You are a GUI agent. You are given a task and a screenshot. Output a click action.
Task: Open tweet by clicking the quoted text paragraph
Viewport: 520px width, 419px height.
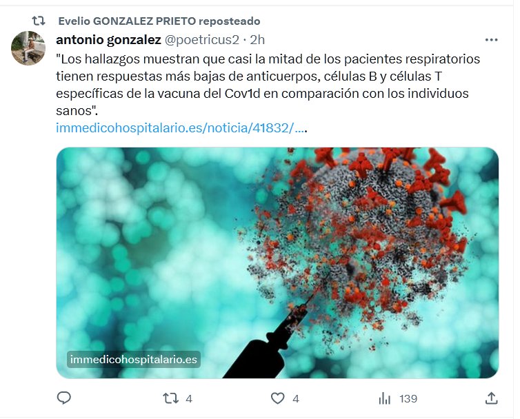pos(268,85)
